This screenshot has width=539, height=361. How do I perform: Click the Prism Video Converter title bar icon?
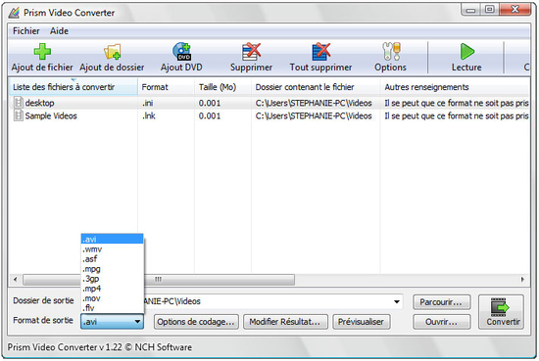(x=14, y=13)
